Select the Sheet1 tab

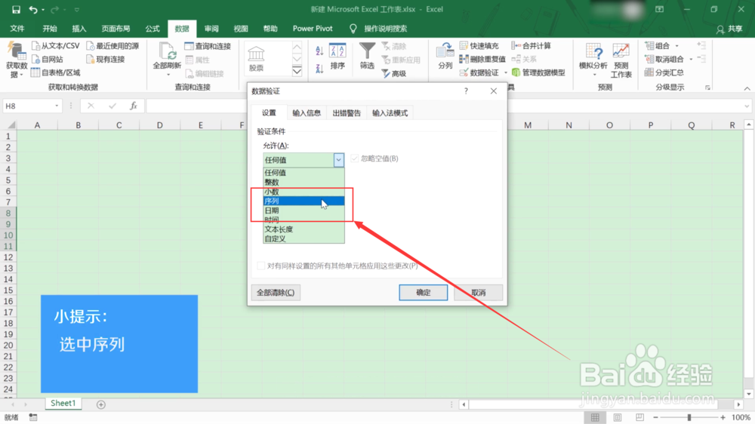tap(63, 404)
